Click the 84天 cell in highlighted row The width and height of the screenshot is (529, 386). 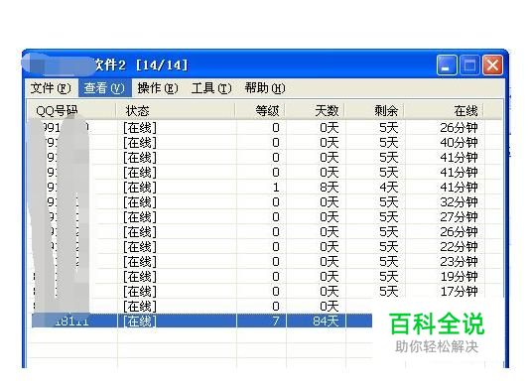tap(326, 321)
